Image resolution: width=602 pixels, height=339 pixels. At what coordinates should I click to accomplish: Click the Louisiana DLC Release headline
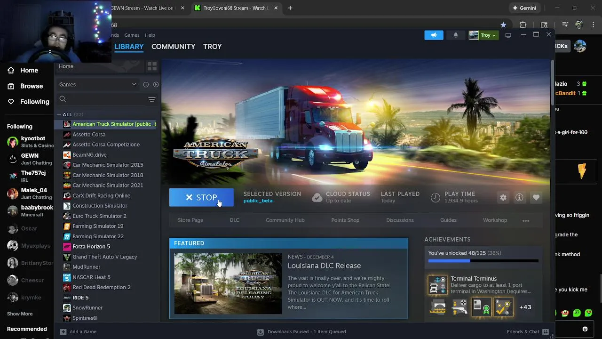coord(324,266)
